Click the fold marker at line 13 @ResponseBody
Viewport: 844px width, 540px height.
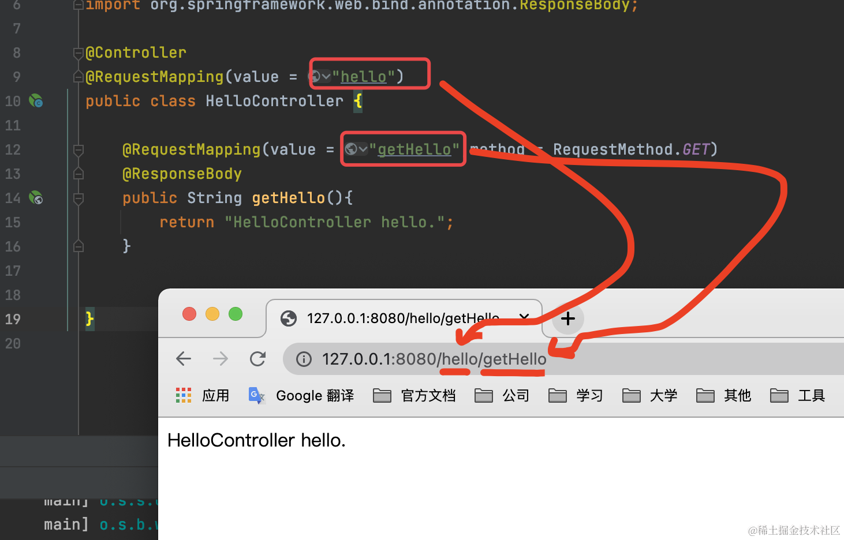(79, 174)
